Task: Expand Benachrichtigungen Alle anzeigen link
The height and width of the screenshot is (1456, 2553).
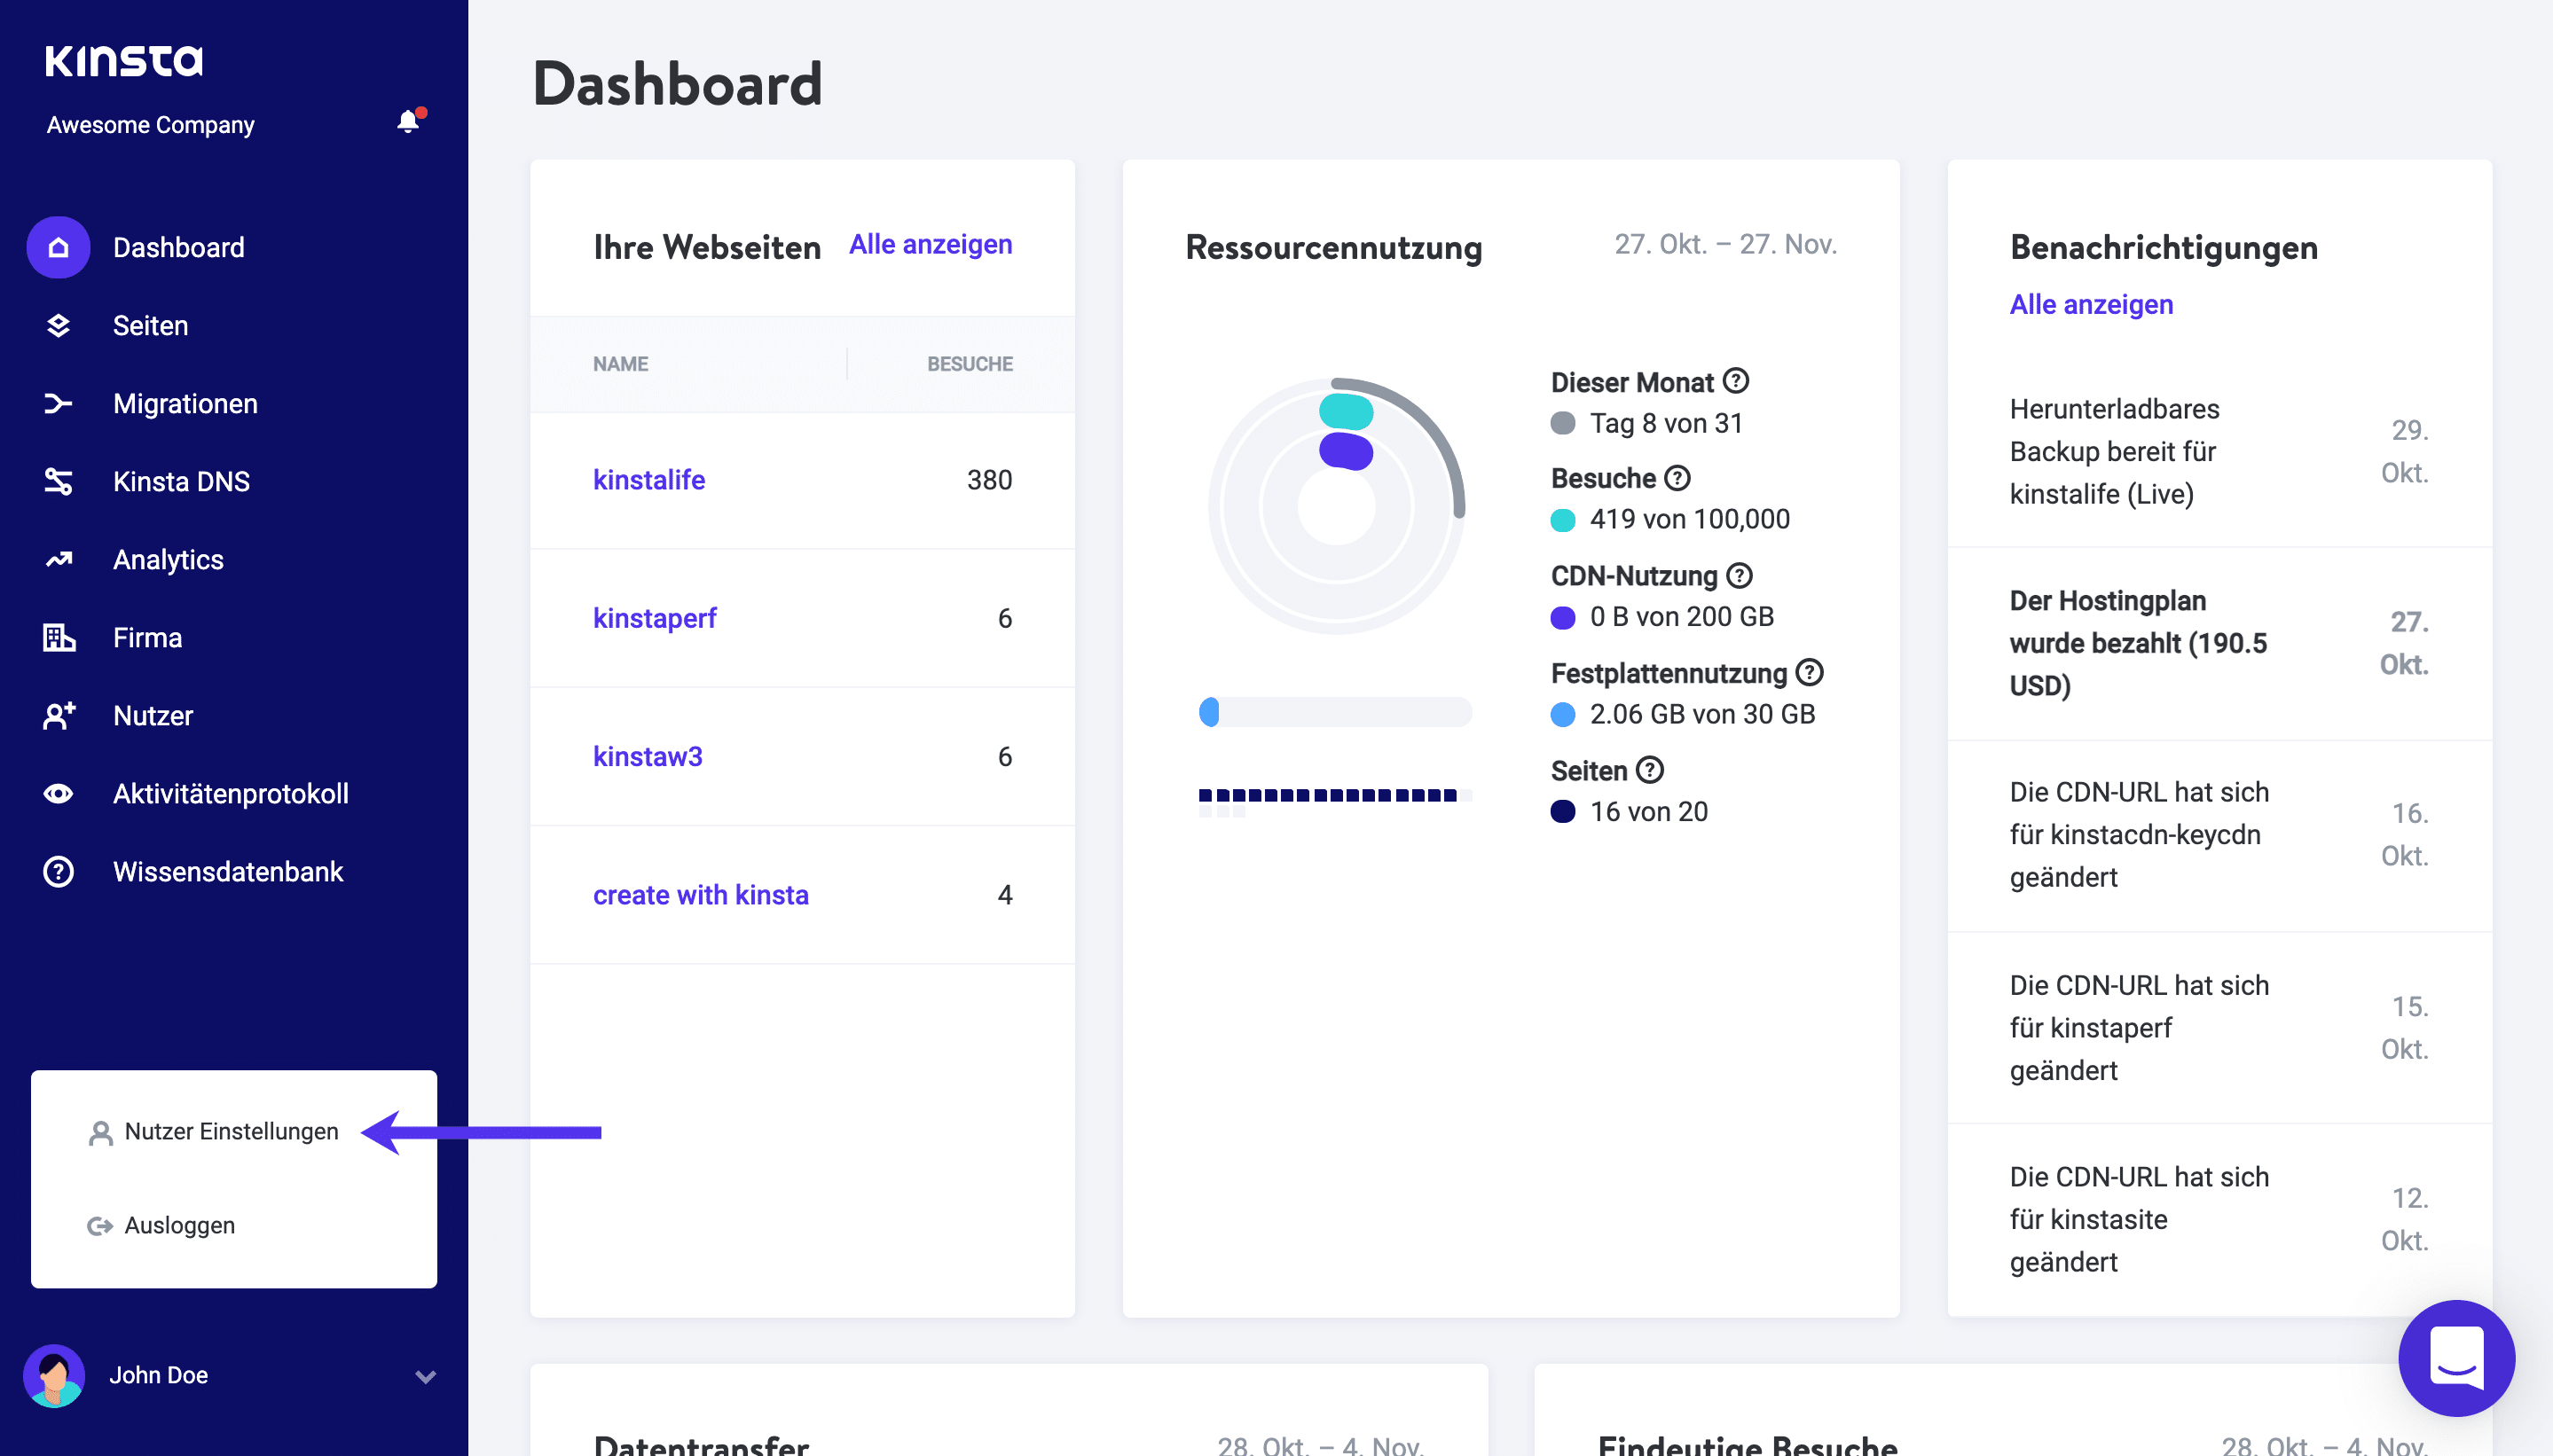Action: [x=2092, y=303]
